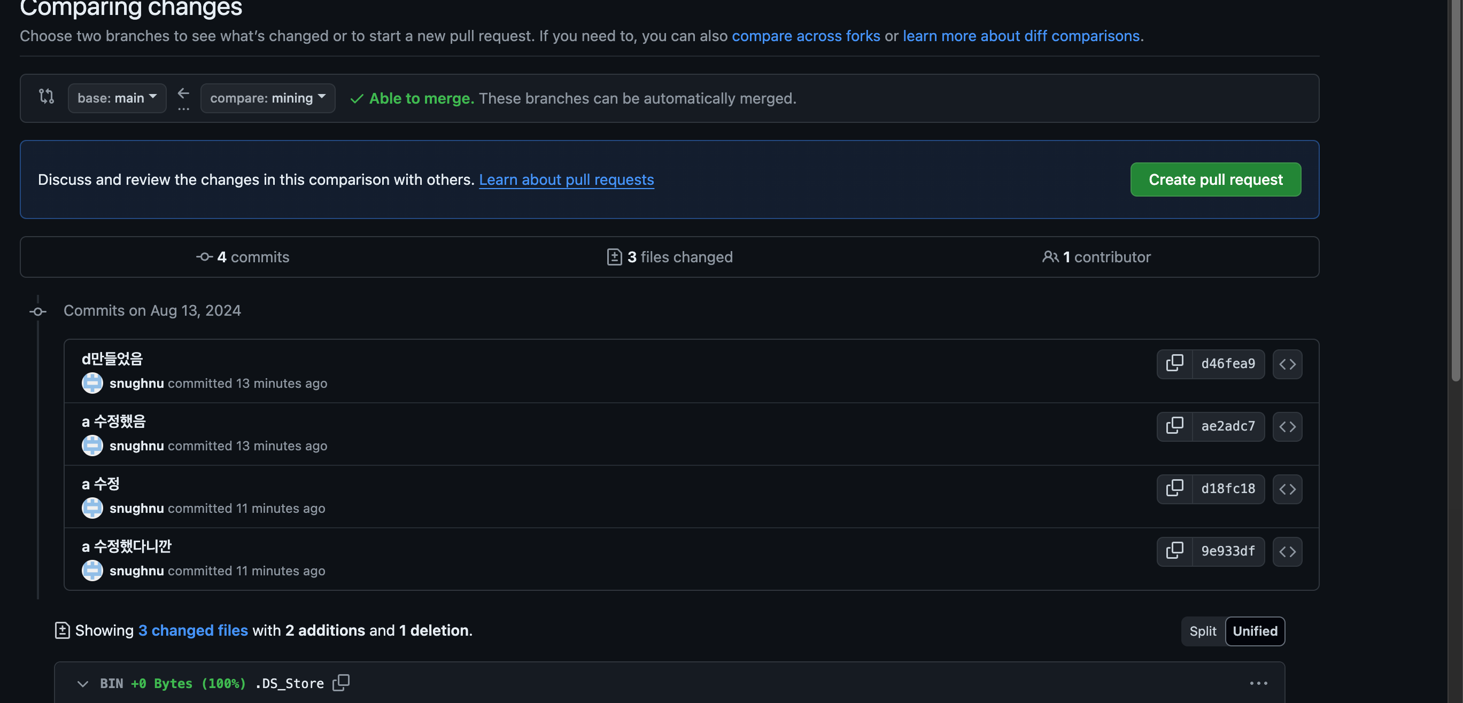Click the compare branches swap icon

point(47,97)
